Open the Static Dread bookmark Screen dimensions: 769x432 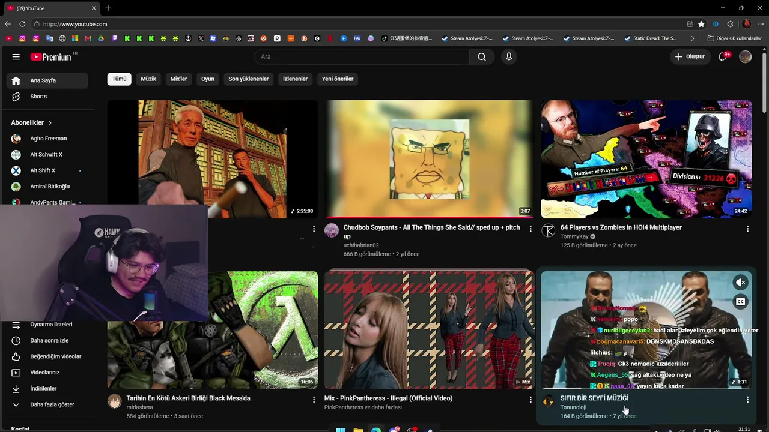click(651, 38)
